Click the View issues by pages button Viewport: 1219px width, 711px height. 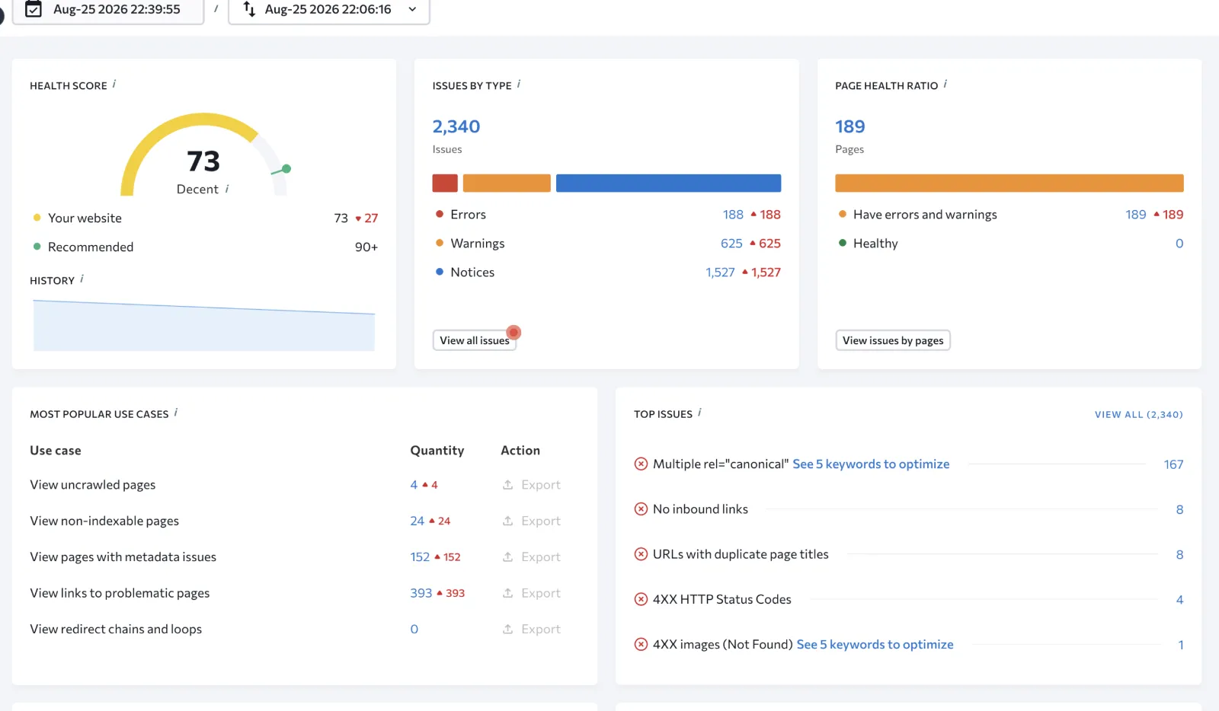[x=893, y=340]
